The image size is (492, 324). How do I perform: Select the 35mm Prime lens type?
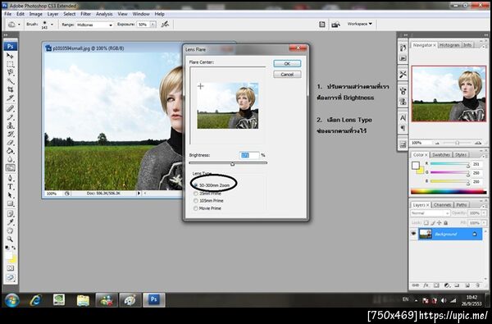click(208, 194)
